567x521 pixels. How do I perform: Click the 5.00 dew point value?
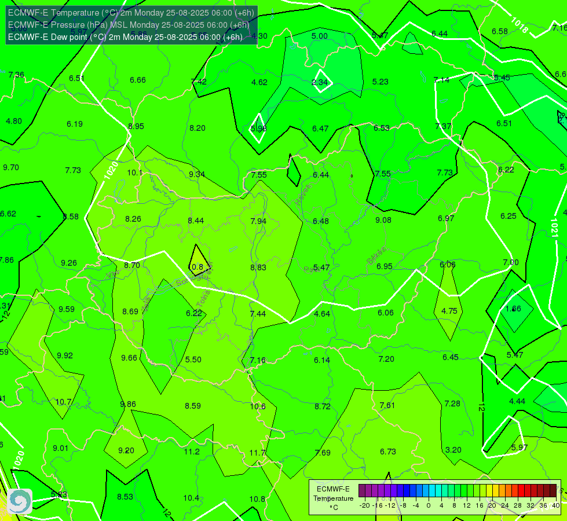[x=319, y=36]
